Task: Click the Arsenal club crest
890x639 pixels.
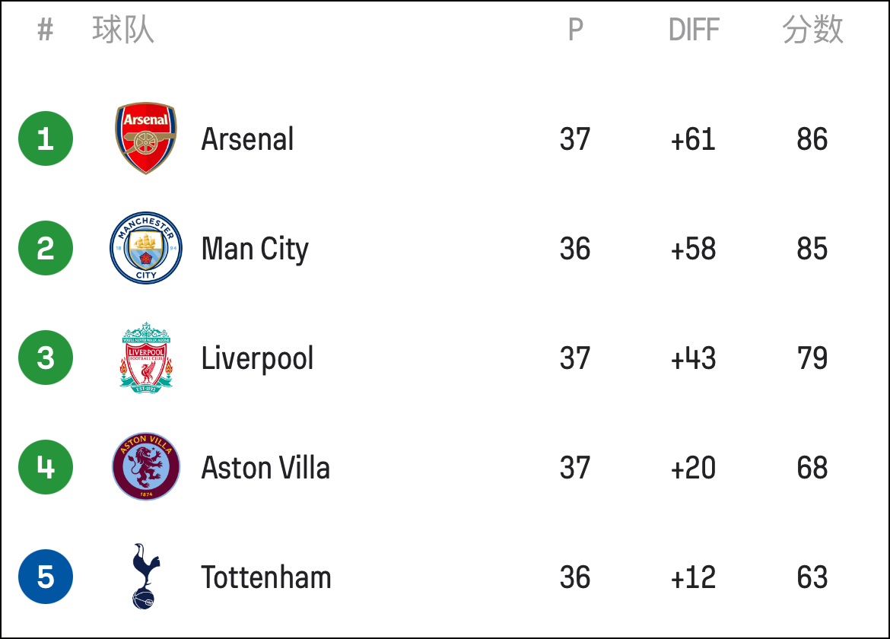Action: click(146, 138)
